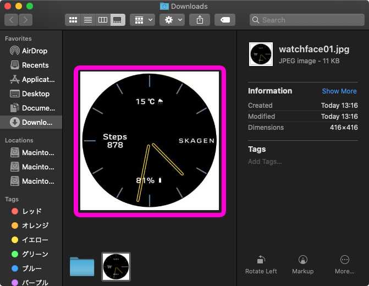Click the large watch face preview image
Screen dimensions: 369x286
coord(150,141)
